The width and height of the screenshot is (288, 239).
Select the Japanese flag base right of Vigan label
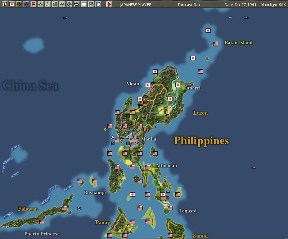click(x=148, y=85)
